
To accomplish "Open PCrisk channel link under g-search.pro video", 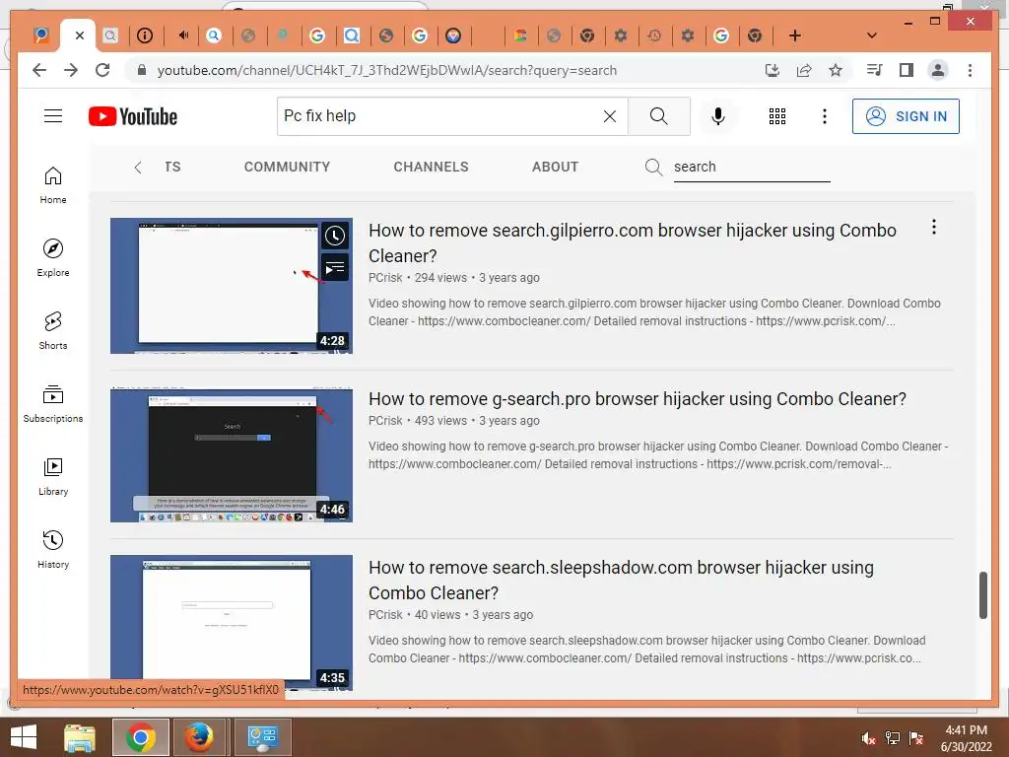I will (x=385, y=420).
